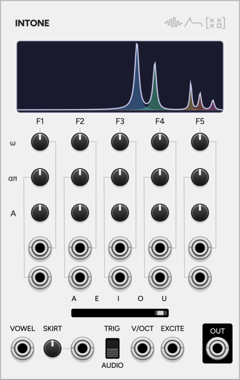Click the EXCITE input jack

172,348
